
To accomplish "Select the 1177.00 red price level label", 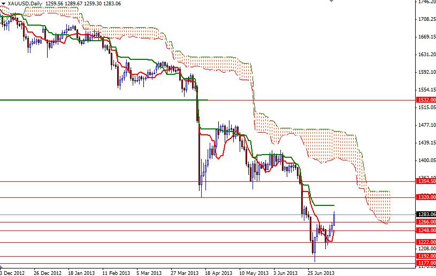I will pyautogui.click(x=426, y=263).
